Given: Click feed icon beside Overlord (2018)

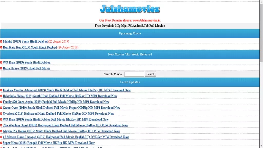Looking at the screenshot, I should (x=1, y=114).
